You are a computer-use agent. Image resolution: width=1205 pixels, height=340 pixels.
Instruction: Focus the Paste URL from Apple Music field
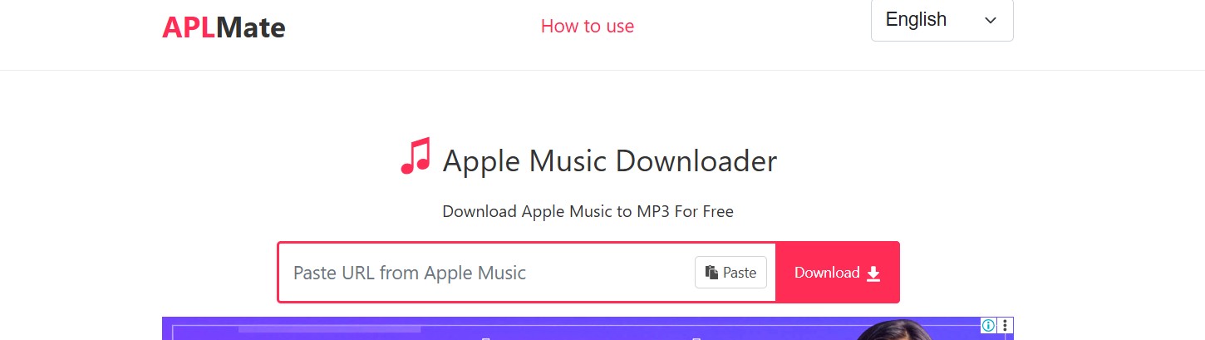pyautogui.click(x=486, y=273)
